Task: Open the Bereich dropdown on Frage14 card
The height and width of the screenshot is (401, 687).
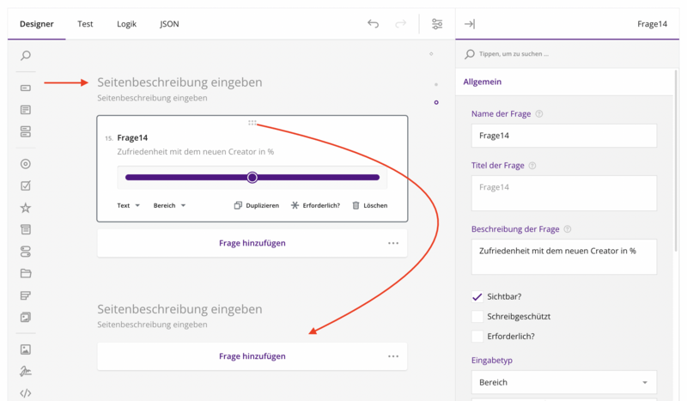Action: 169,205
